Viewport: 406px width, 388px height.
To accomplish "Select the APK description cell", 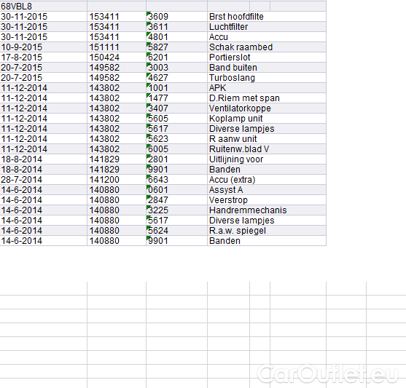I will [x=267, y=88].
